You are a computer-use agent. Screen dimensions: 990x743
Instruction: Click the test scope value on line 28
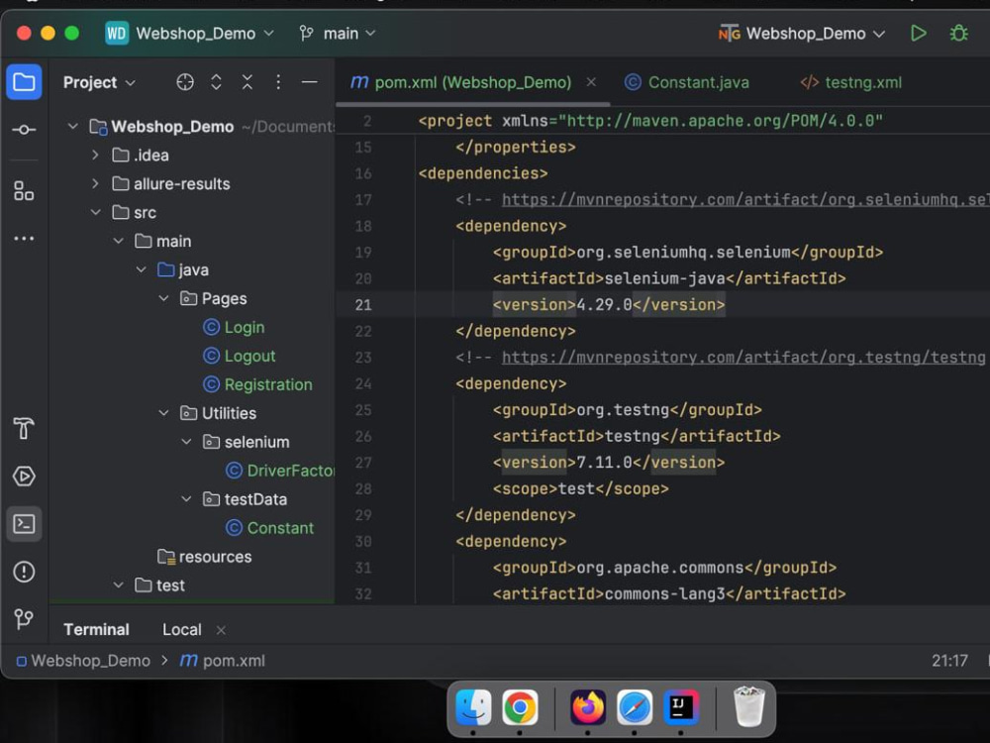pyautogui.click(x=576, y=489)
